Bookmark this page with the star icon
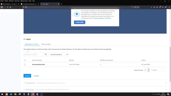Screen dimensions: 171x96 click(138, 7)
